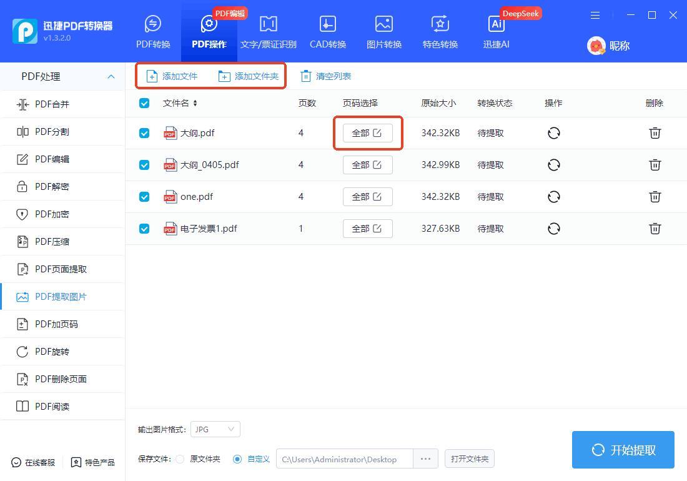Sort the list by 文件名 column arrow
This screenshot has height=481, width=687.
click(x=195, y=103)
